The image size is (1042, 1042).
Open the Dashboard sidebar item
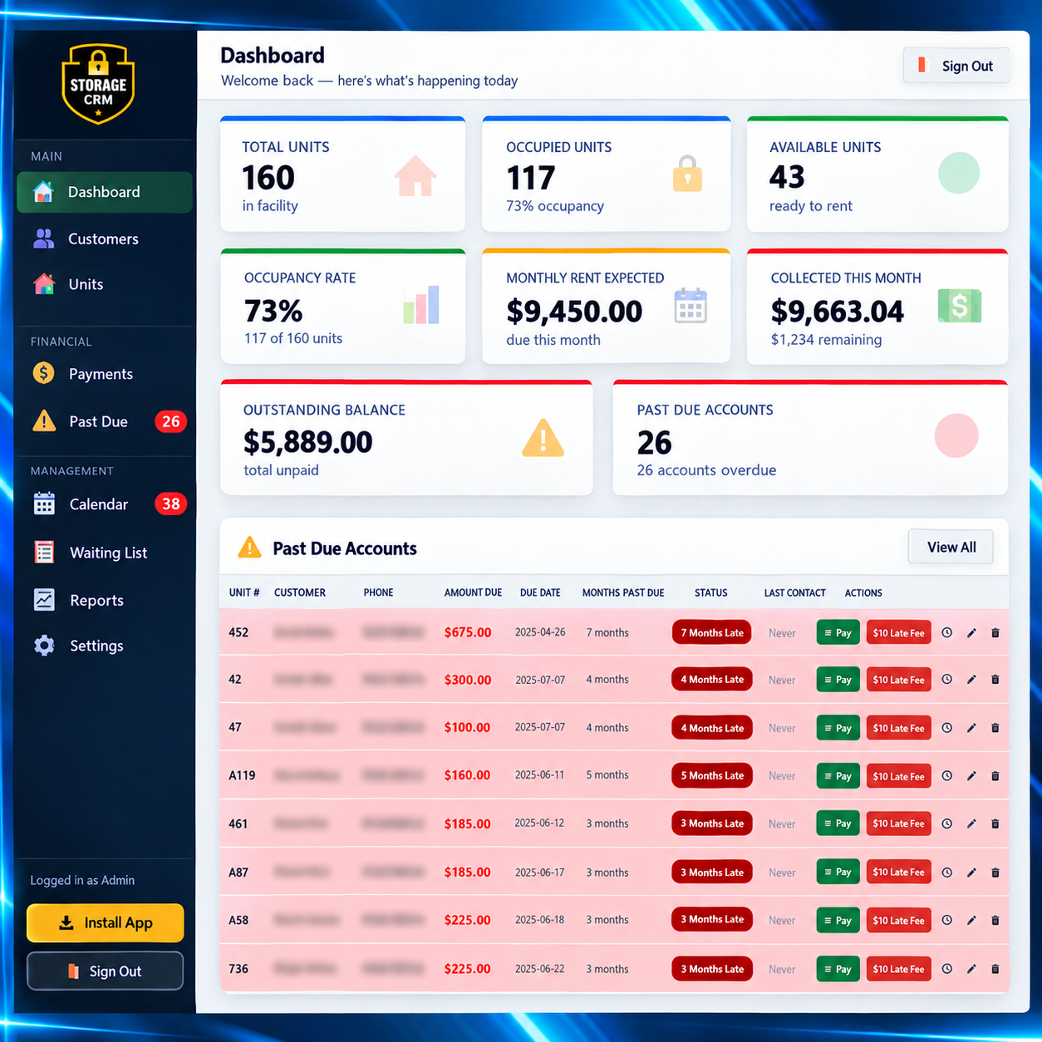point(105,192)
